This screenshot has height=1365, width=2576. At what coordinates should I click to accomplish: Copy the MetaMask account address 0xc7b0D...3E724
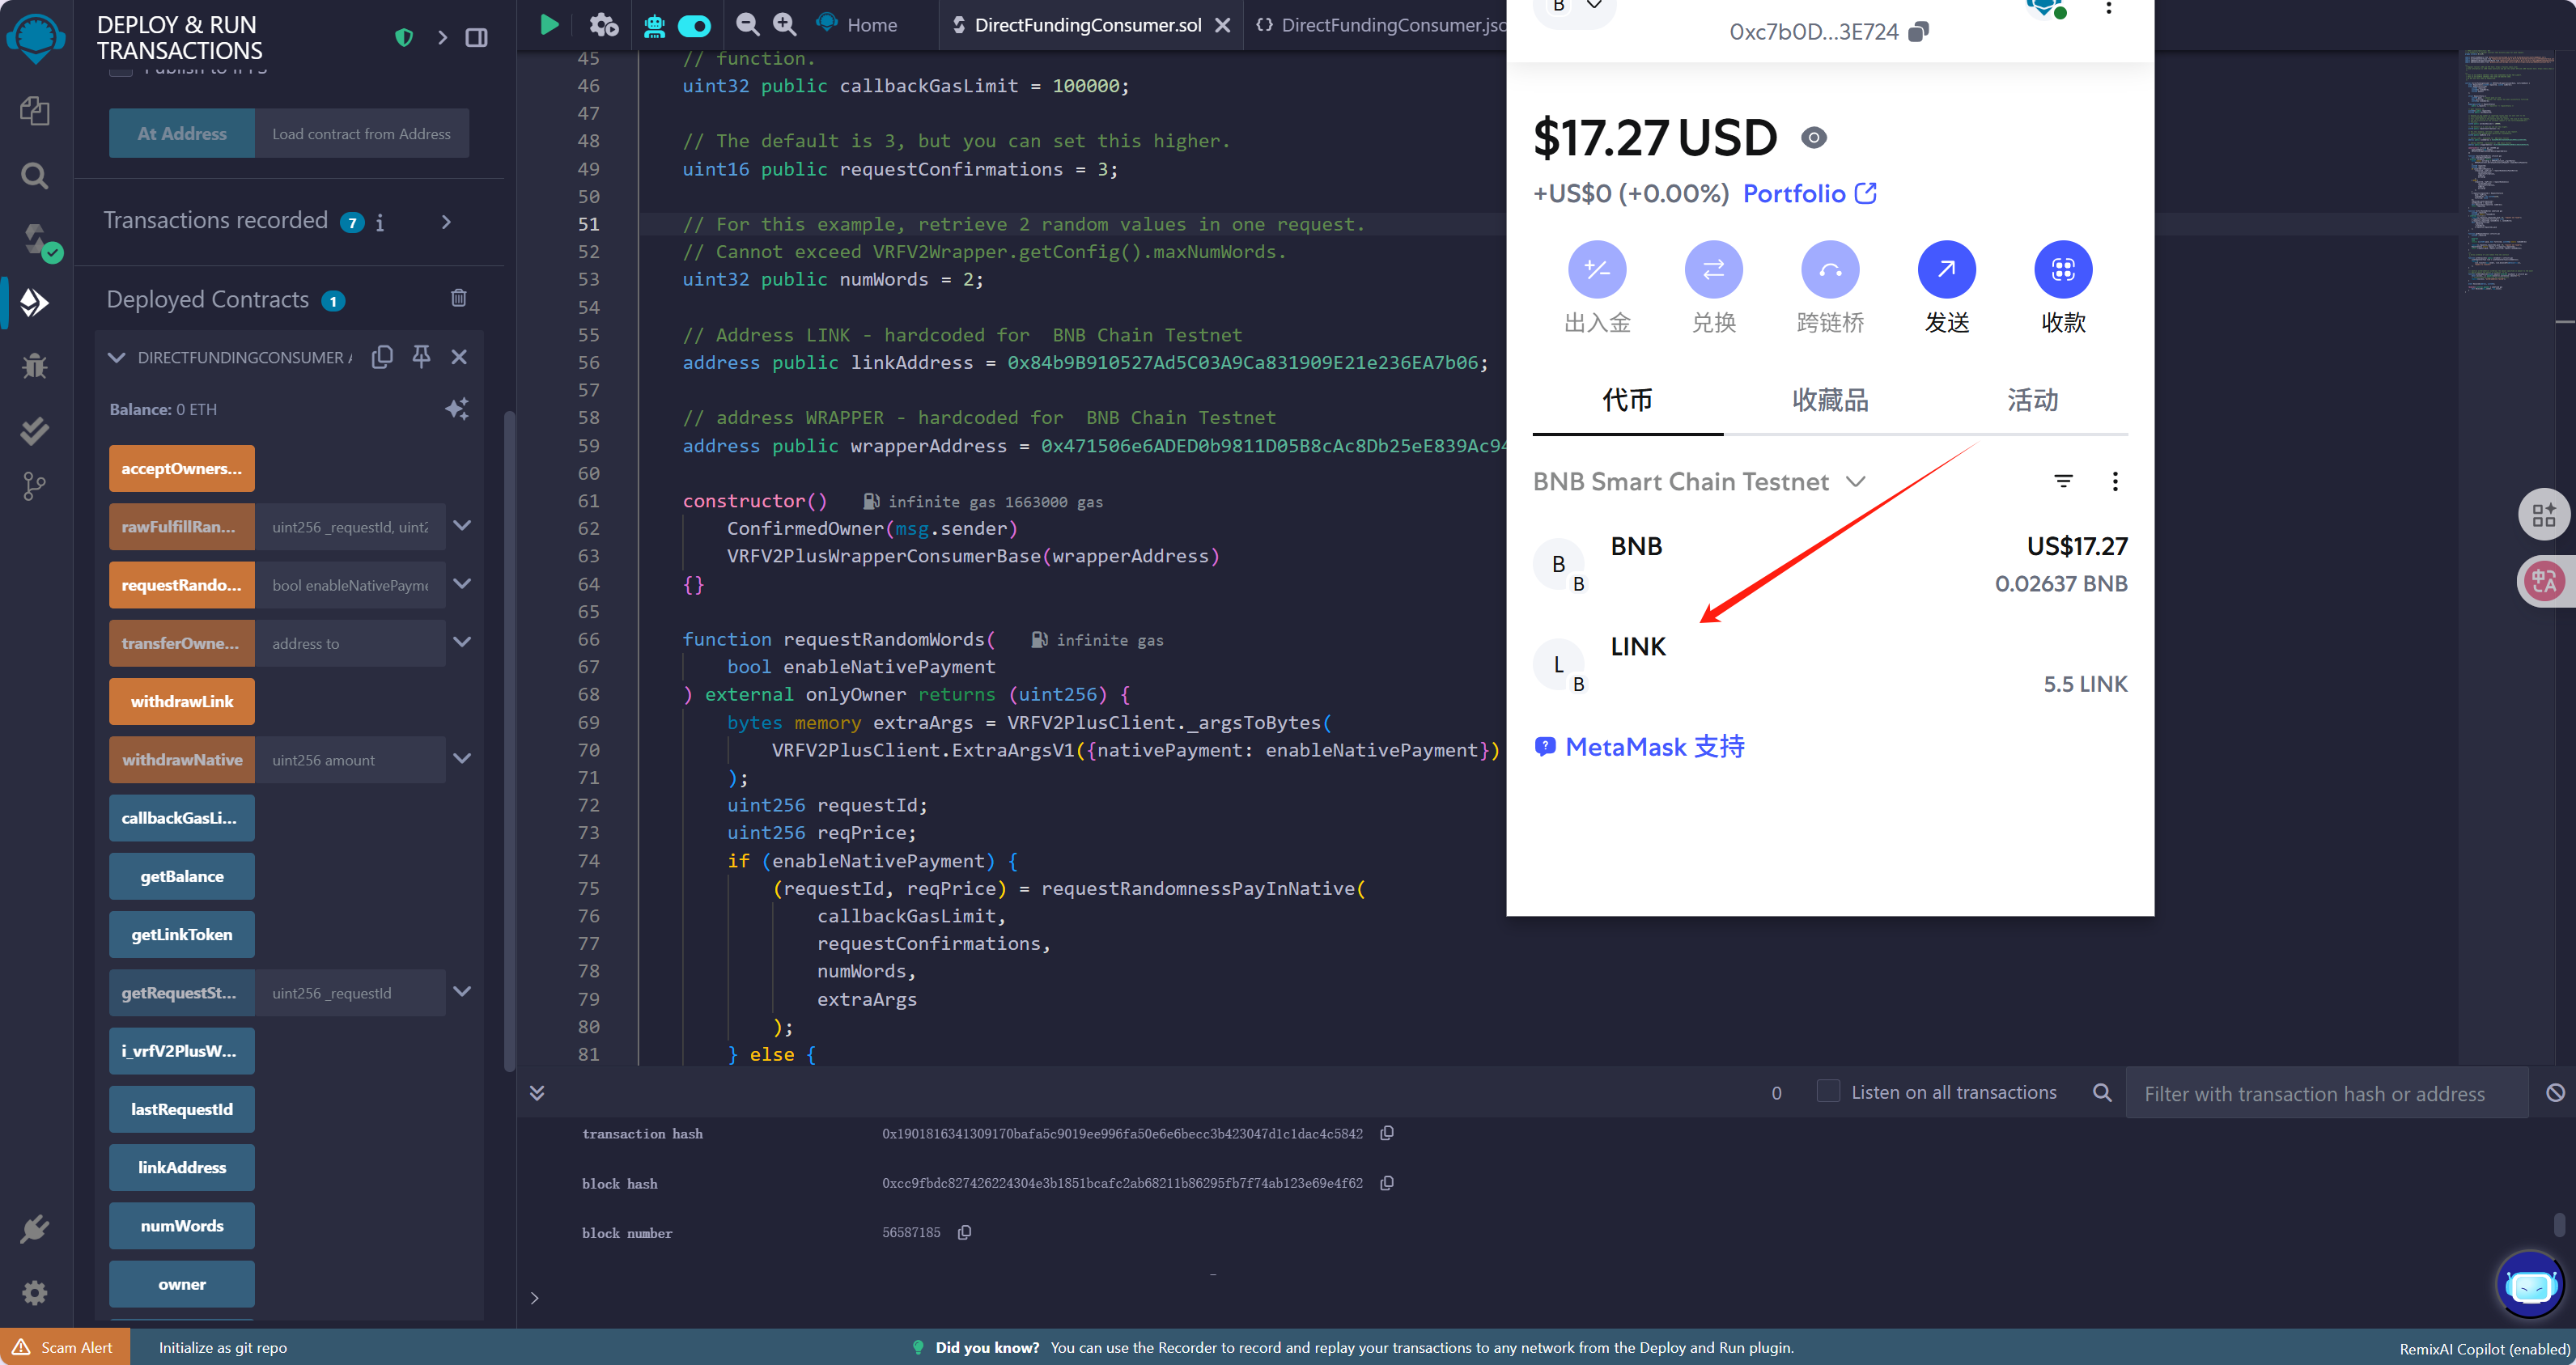(1918, 32)
